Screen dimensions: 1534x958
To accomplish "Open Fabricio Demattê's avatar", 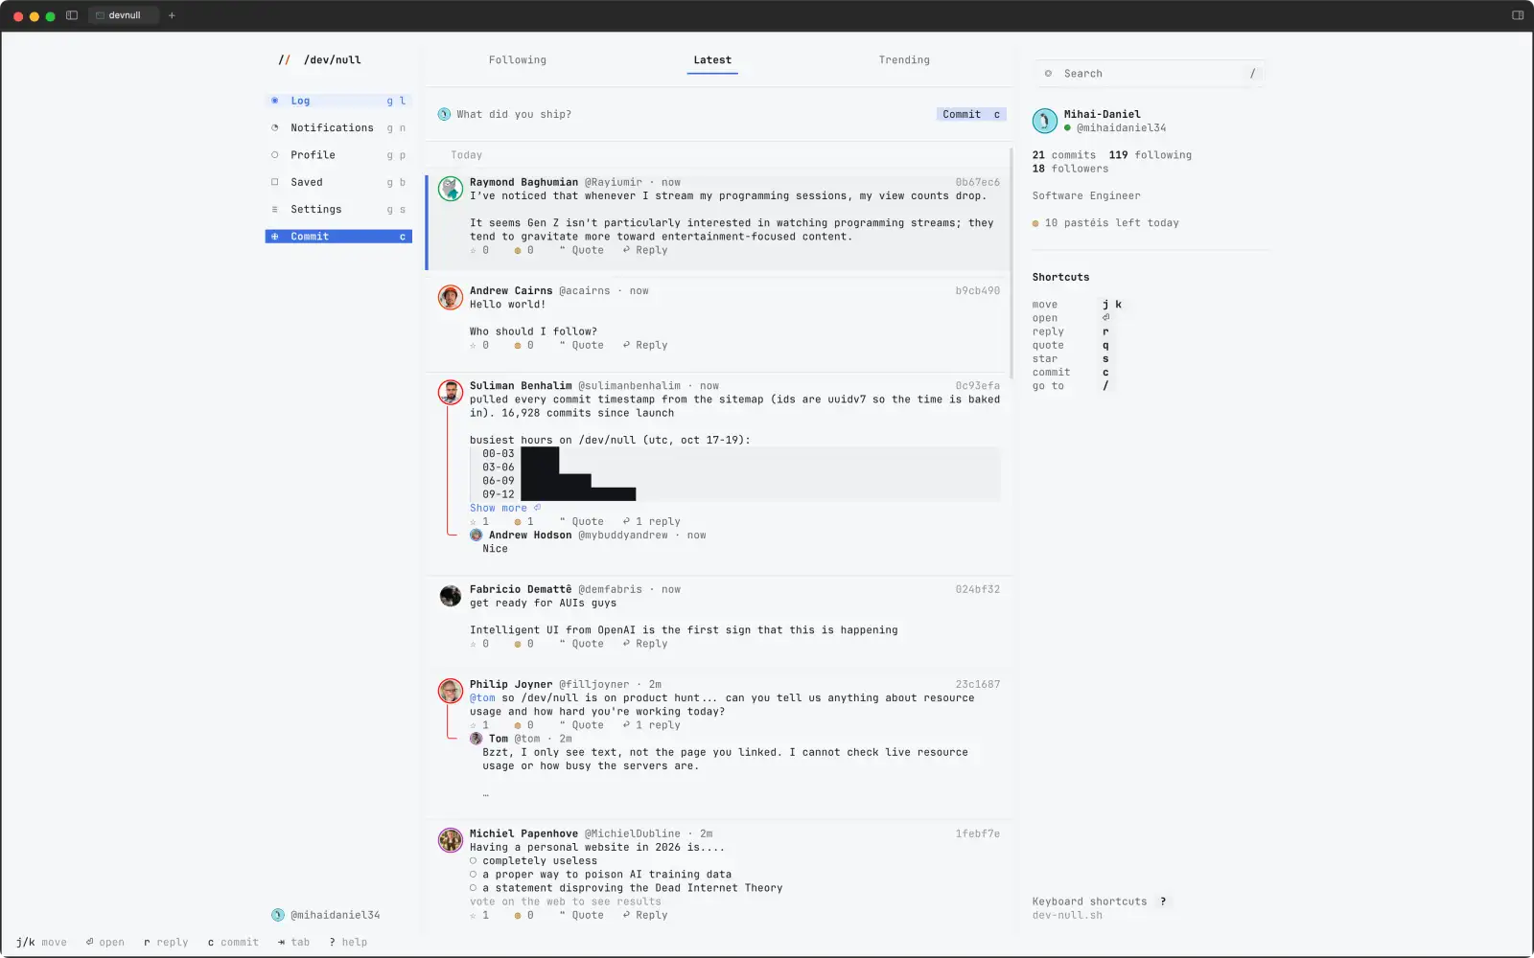I will tap(451, 596).
